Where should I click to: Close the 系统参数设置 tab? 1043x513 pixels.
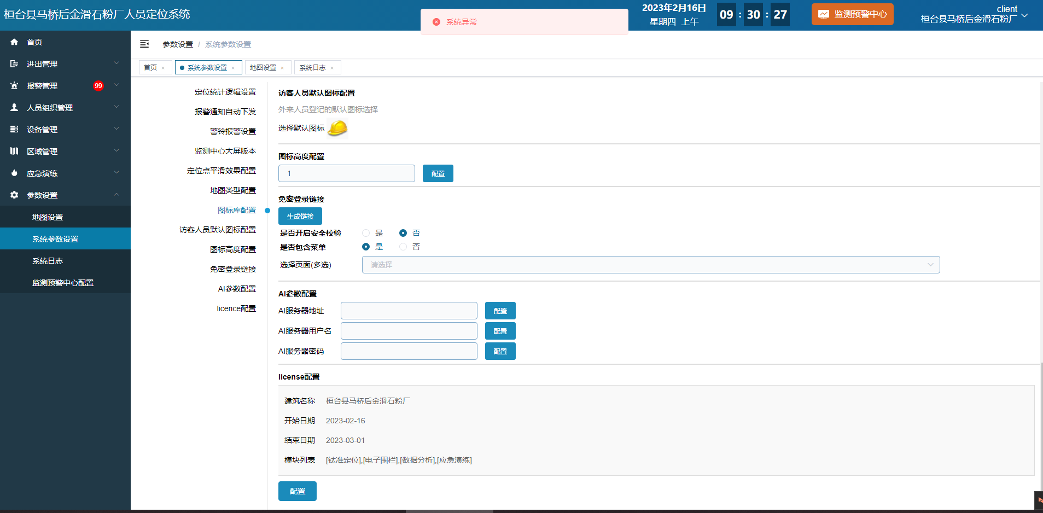233,68
